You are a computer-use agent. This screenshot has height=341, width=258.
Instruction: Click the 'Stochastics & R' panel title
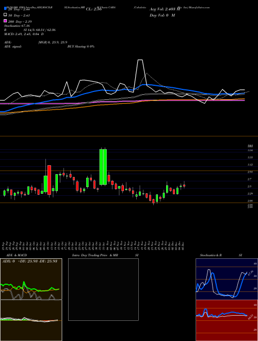pos(211,255)
